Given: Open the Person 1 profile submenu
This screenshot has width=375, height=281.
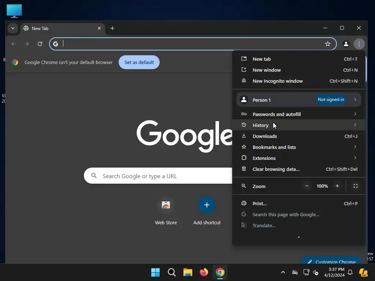Looking at the screenshot, I should pyautogui.click(x=299, y=100).
